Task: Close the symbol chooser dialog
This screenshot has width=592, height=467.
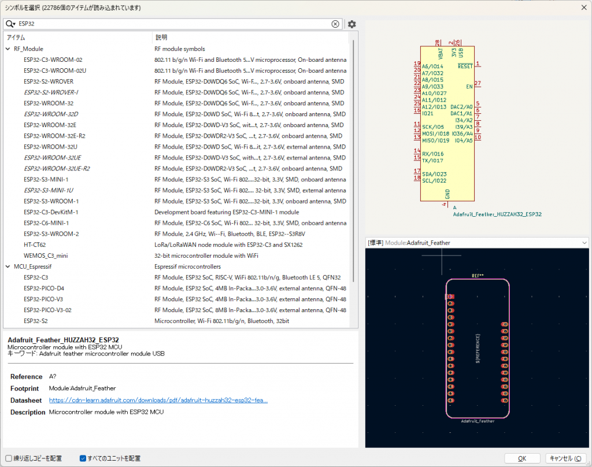Action: [x=584, y=8]
